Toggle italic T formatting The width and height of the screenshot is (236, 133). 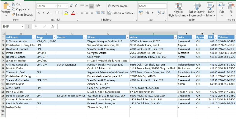click(43, 13)
